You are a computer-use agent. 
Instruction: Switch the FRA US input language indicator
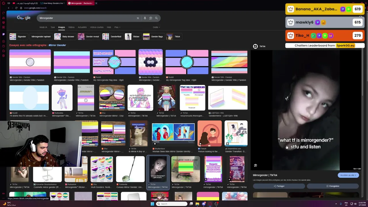point(346,204)
